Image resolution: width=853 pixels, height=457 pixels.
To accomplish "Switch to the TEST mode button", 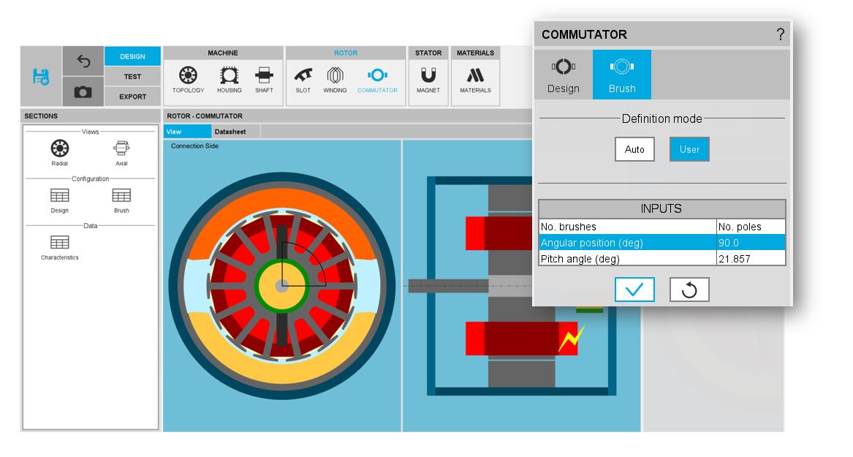I will (x=132, y=77).
